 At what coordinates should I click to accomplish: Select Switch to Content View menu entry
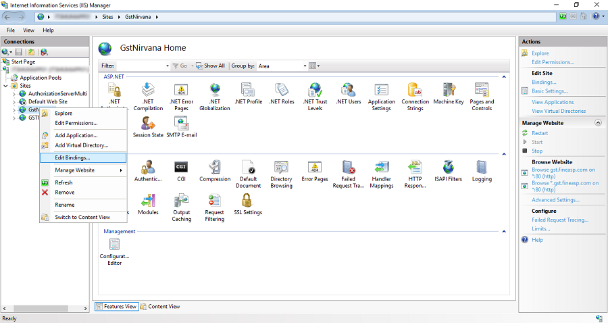[83, 217]
